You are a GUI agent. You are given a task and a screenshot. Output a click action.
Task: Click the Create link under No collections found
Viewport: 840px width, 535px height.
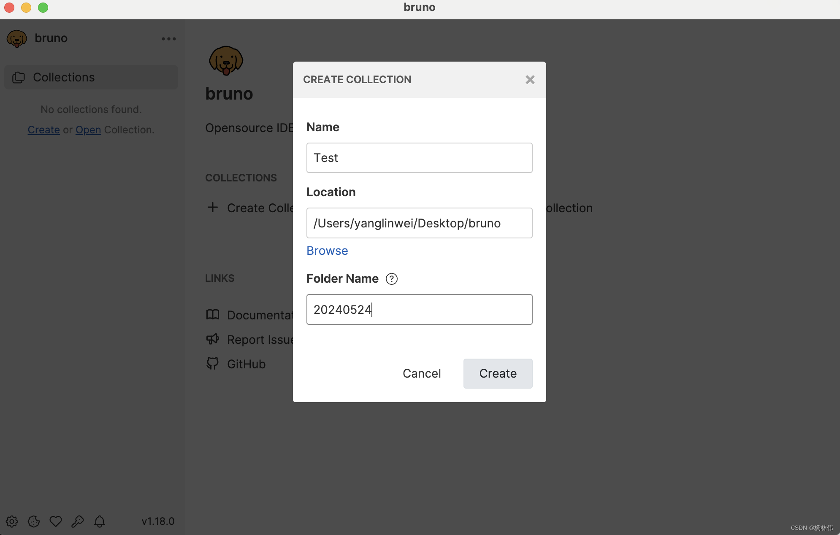click(43, 130)
